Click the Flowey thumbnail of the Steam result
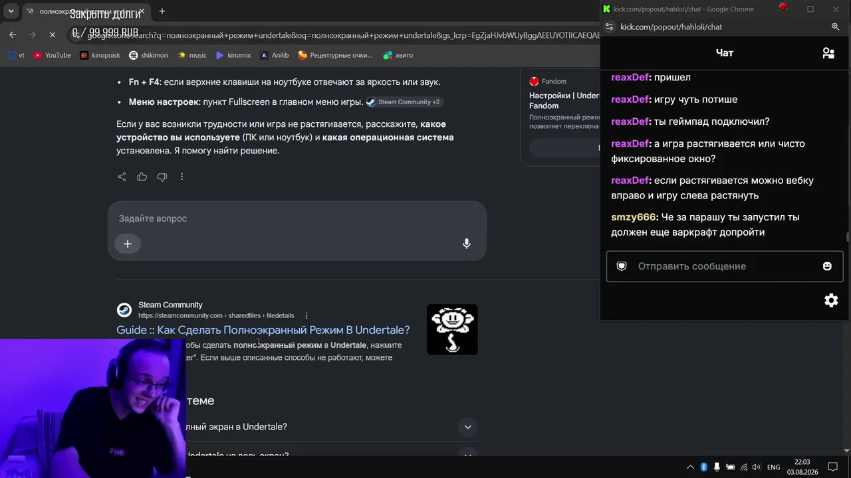Screen dimensions: 851x478 click(452, 329)
